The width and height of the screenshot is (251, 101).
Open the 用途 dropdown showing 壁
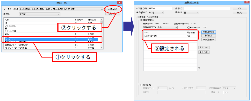(x=191, y=12)
